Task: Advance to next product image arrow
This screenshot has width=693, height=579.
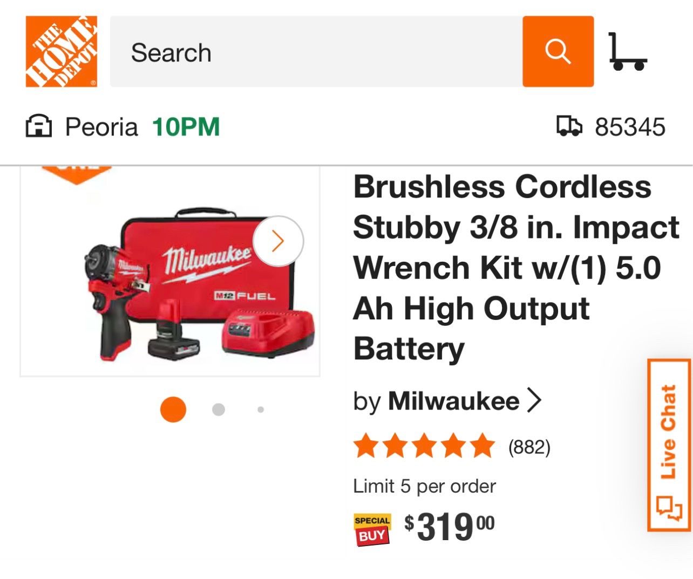Action: [x=278, y=241]
